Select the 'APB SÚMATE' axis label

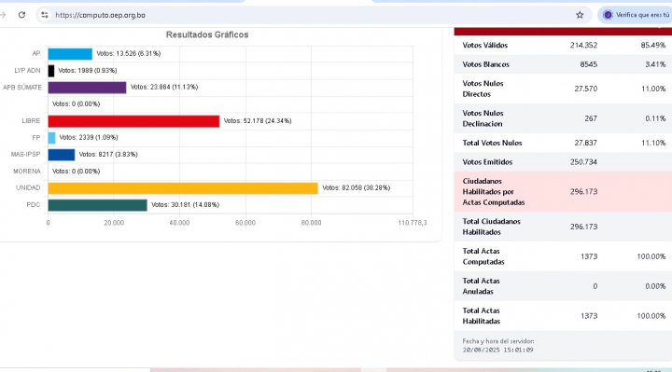(x=21, y=88)
